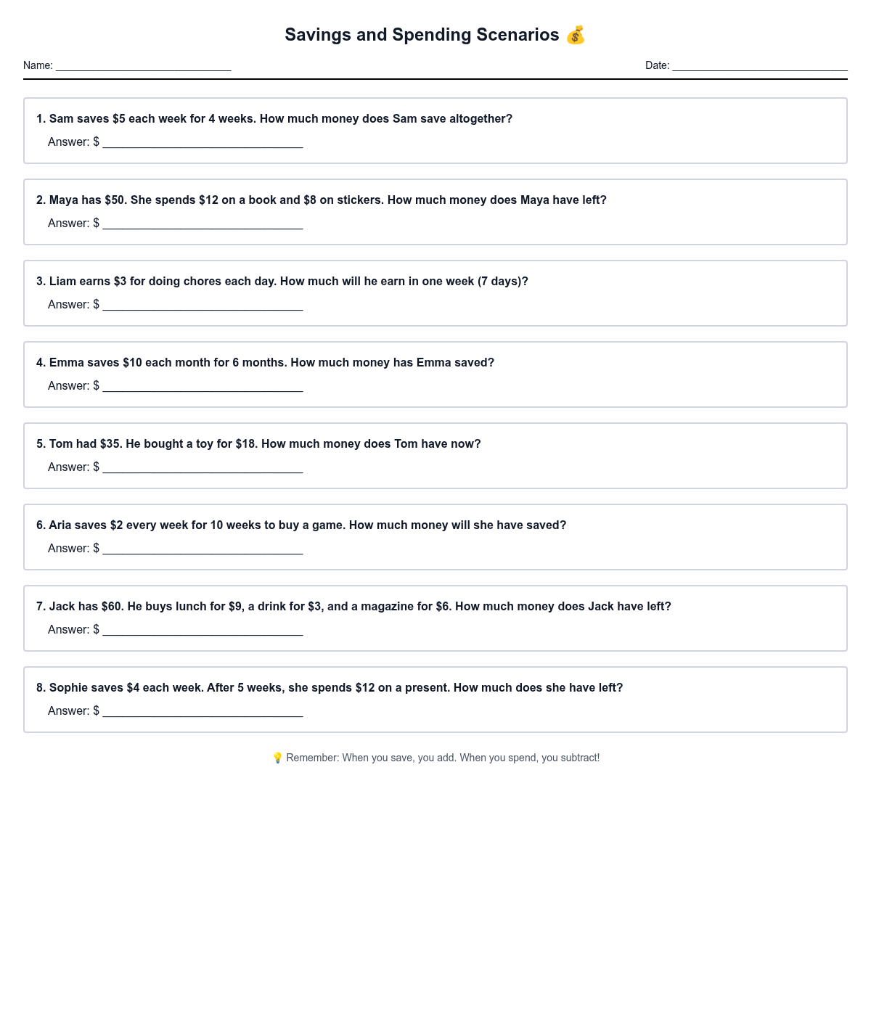Click the Name blank line

143,65
